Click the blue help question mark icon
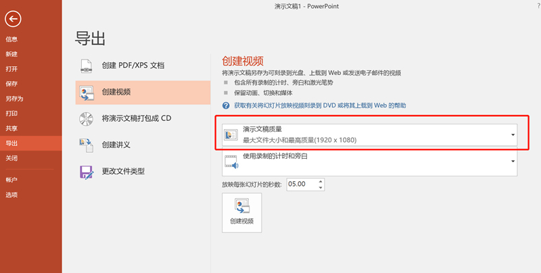 (227, 106)
